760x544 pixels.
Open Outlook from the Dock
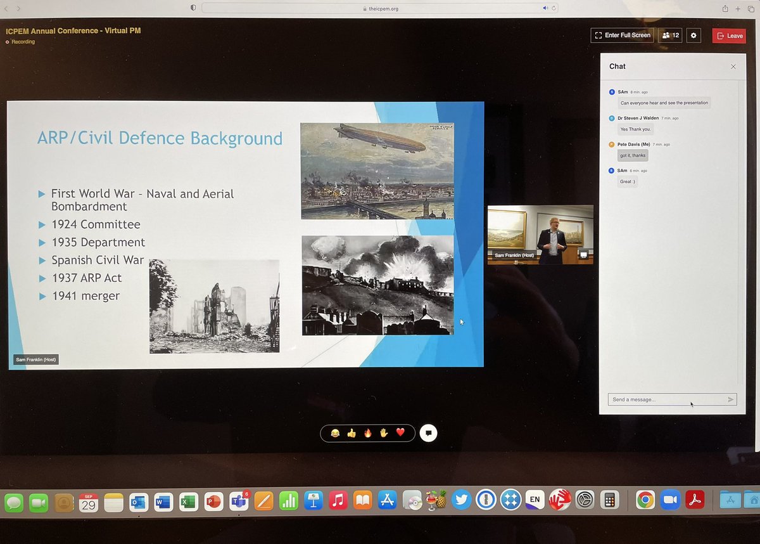coord(138,502)
